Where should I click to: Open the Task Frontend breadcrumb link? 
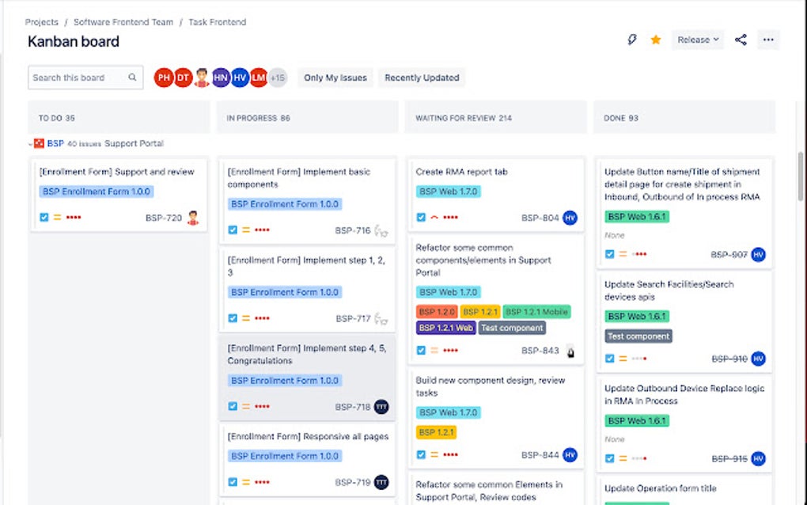click(x=218, y=22)
